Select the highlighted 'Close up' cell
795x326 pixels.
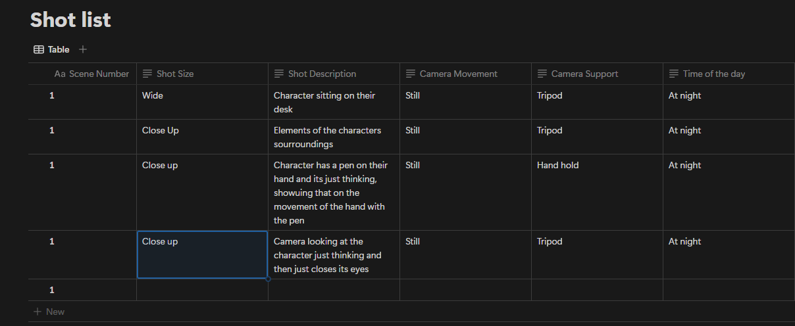pyautogui.click(x=202, y=254)
